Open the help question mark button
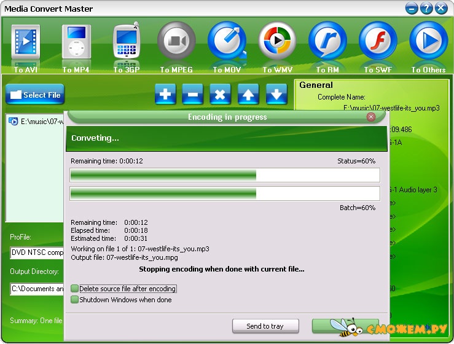This screenshot has height=344, width=454. [426, 9]
